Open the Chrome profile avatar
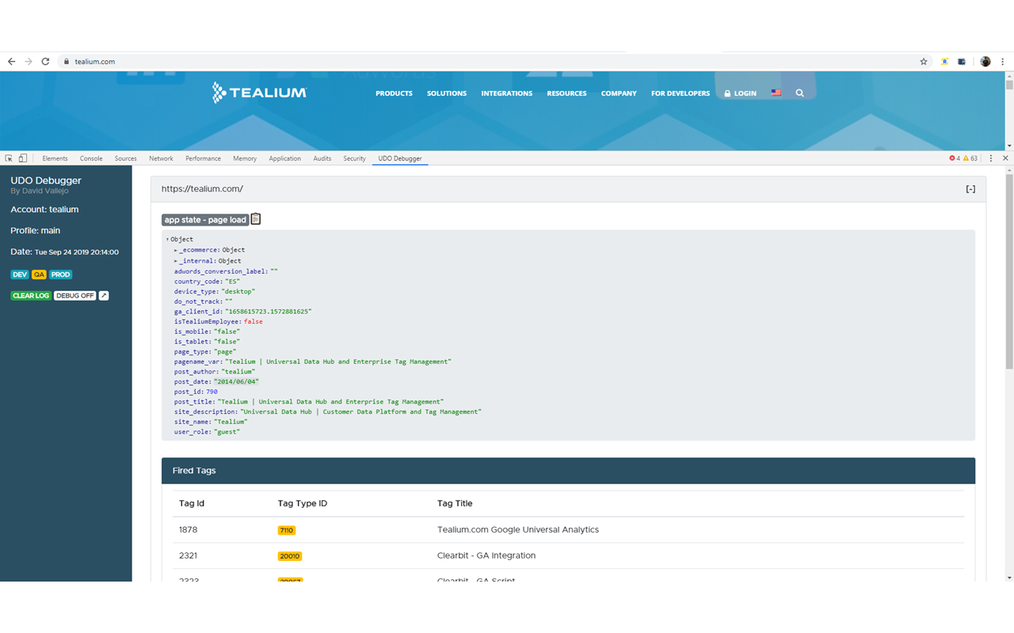This screenshot has height=633, width=1014. pyautogui.click(x=985, y=62)
